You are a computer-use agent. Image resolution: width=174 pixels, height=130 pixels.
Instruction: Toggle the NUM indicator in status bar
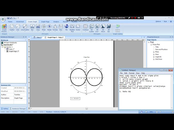click(x=35, y=112)
